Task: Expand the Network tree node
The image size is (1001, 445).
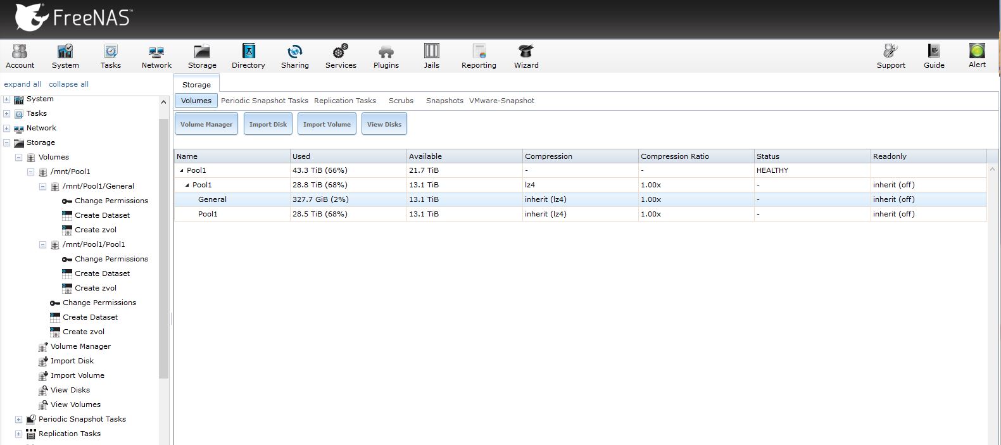Action: (x=6, y=128)
